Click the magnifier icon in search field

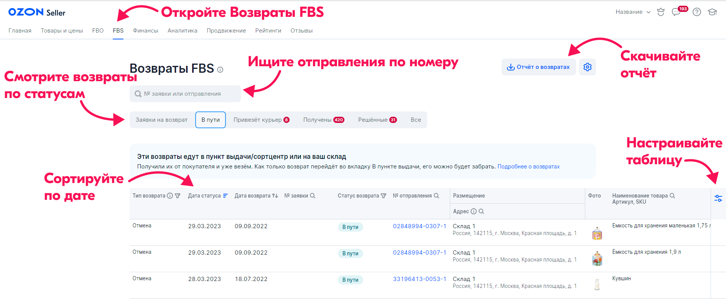point(138,94)
